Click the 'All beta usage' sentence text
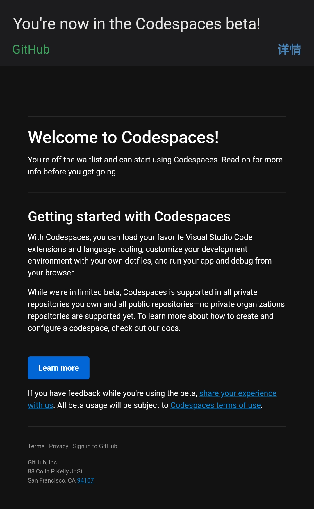Viewport: 314px width, 509px height. point(113,405)
